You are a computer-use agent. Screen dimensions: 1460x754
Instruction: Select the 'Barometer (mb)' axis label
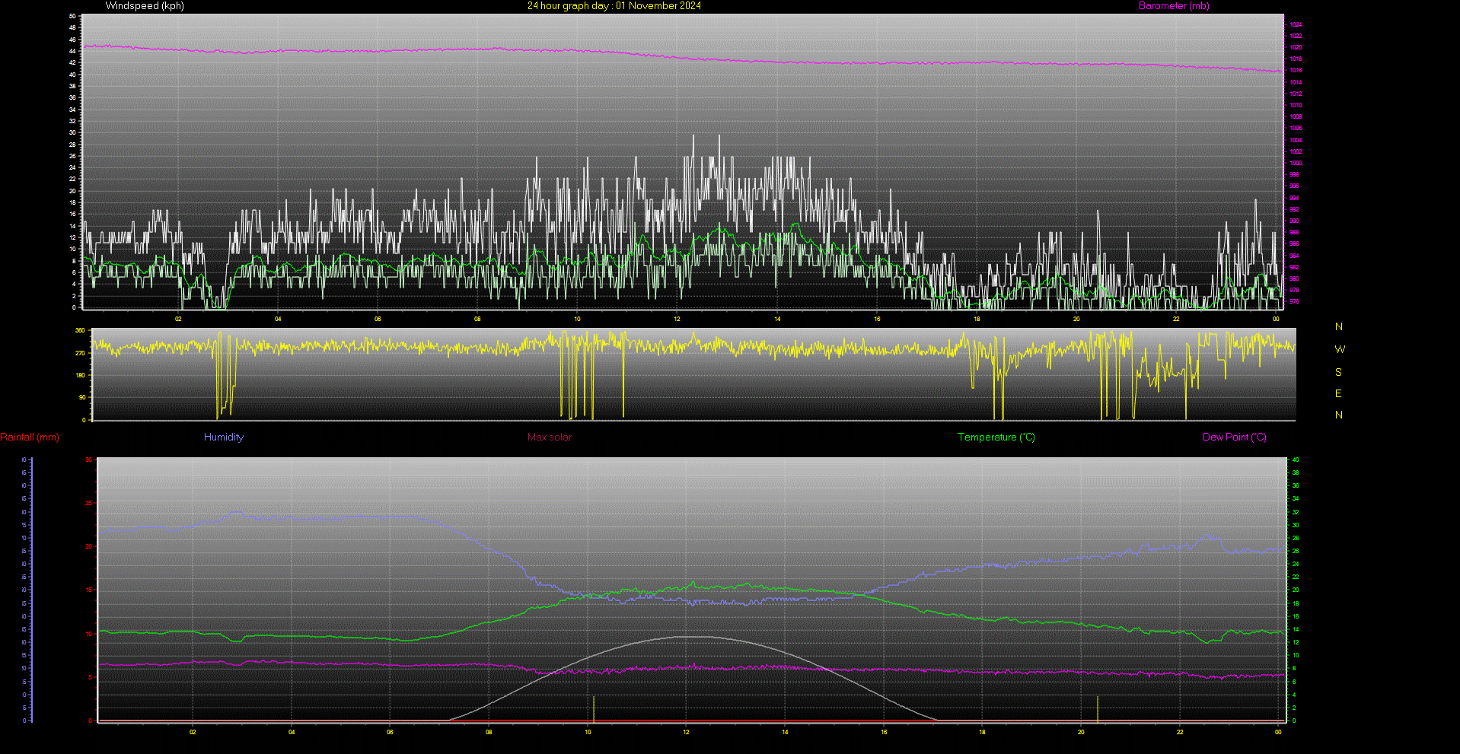click(1174, 6)
